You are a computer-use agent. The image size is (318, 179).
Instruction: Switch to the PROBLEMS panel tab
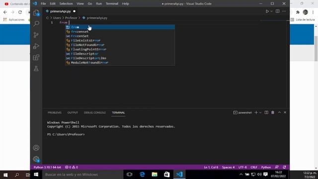click(x=55, y=113)
